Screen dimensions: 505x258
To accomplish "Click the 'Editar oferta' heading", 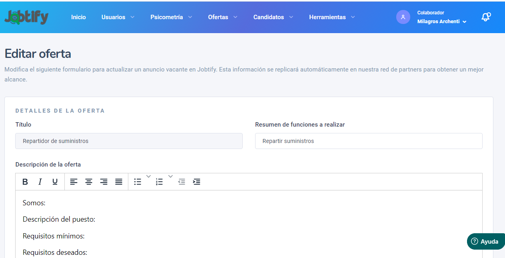I will [38, 54].
